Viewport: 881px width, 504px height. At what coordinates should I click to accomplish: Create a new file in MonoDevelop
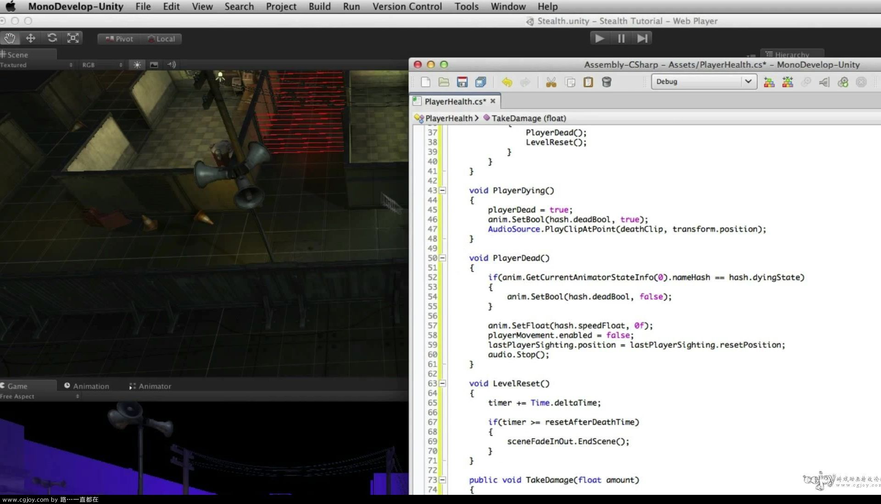point(426,82)
